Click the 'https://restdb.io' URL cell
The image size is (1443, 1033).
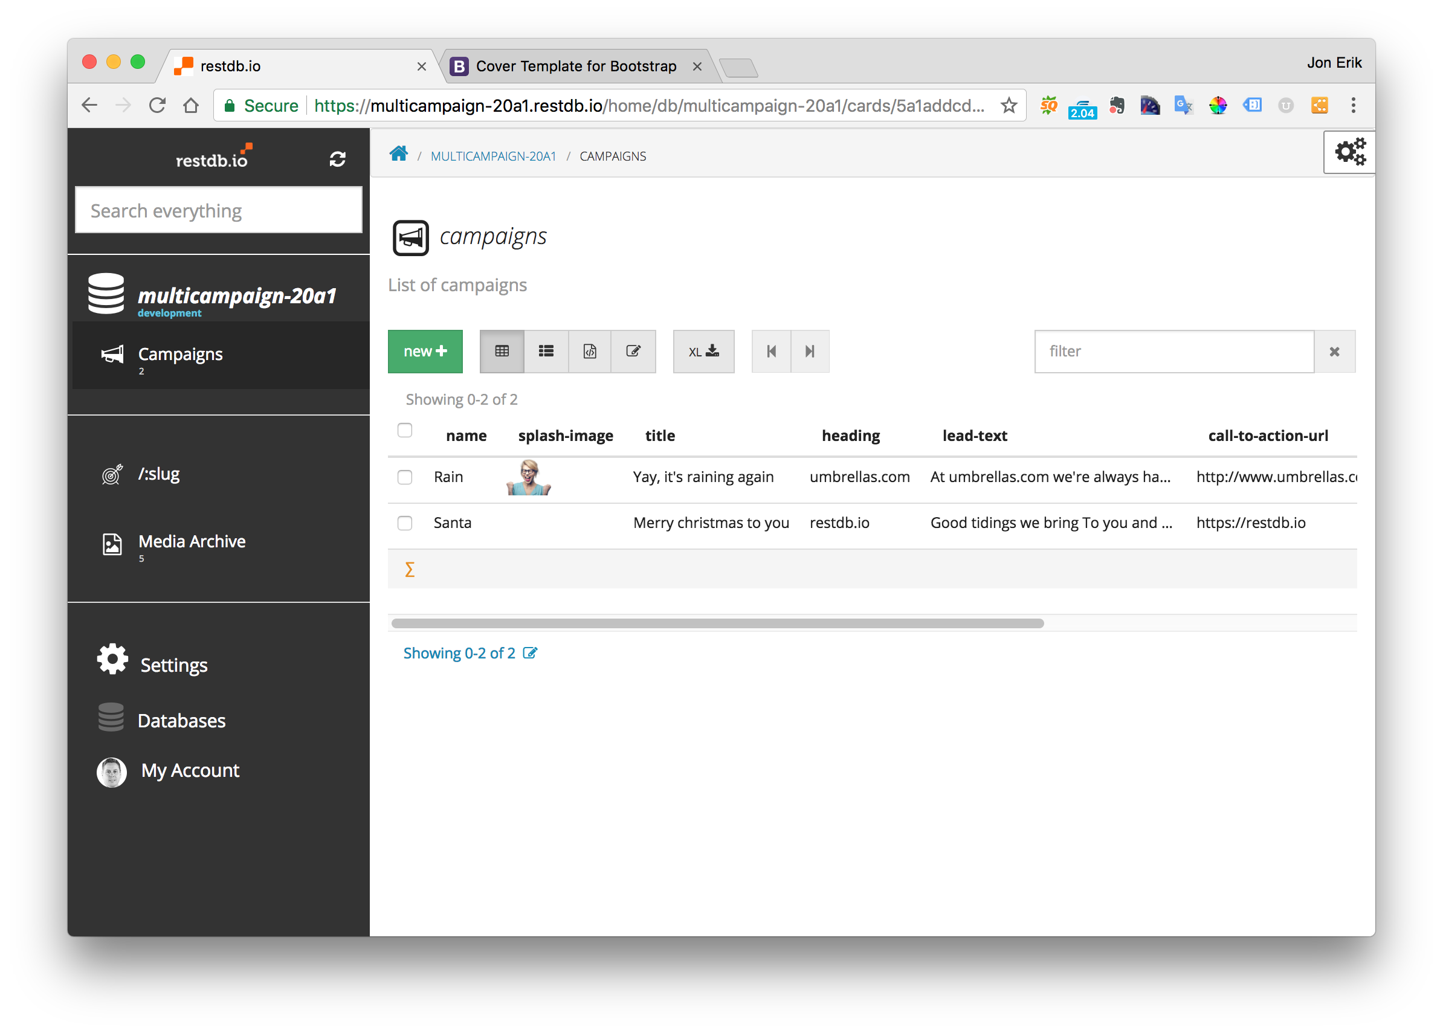1250,523
